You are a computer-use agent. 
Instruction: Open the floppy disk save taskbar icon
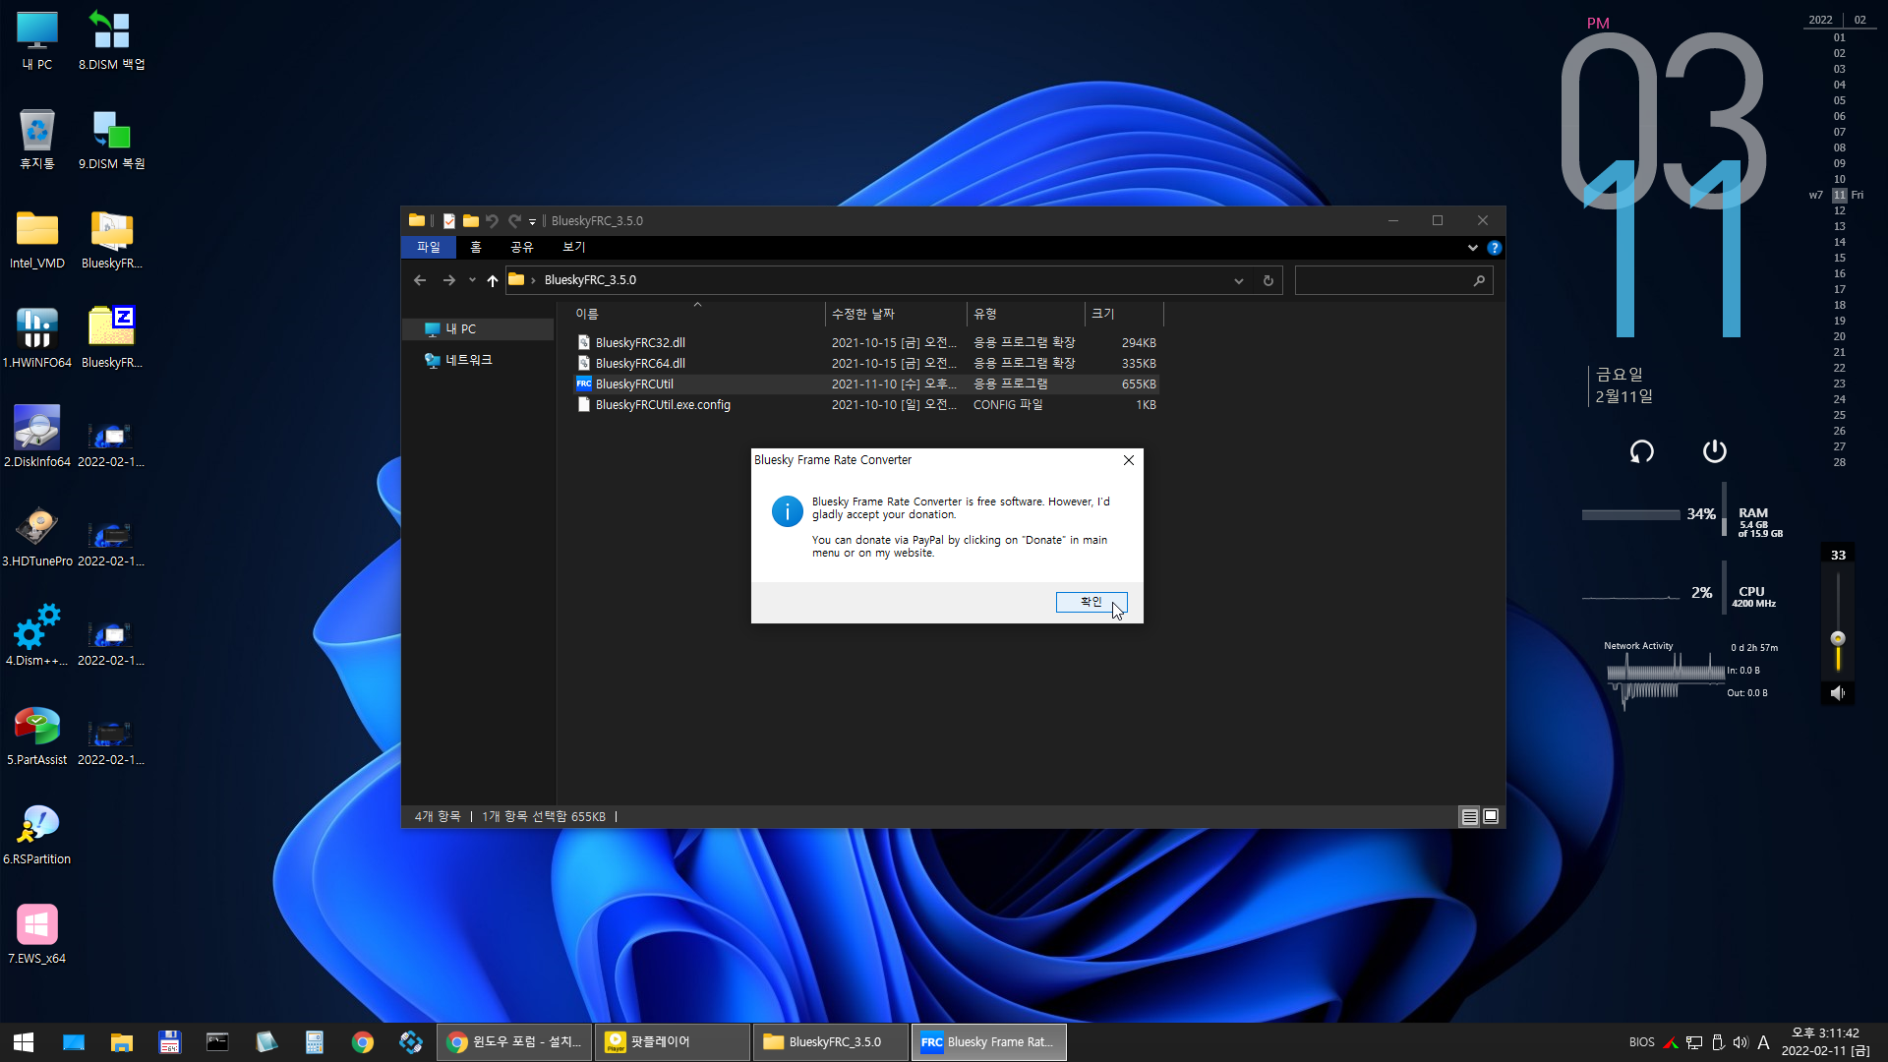click(169, 1042)
